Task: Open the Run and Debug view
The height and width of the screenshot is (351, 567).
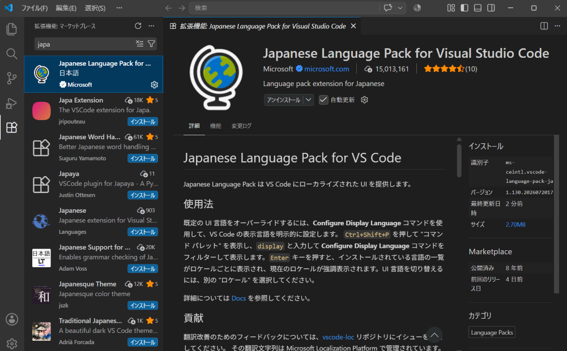Action: (11, 103)
